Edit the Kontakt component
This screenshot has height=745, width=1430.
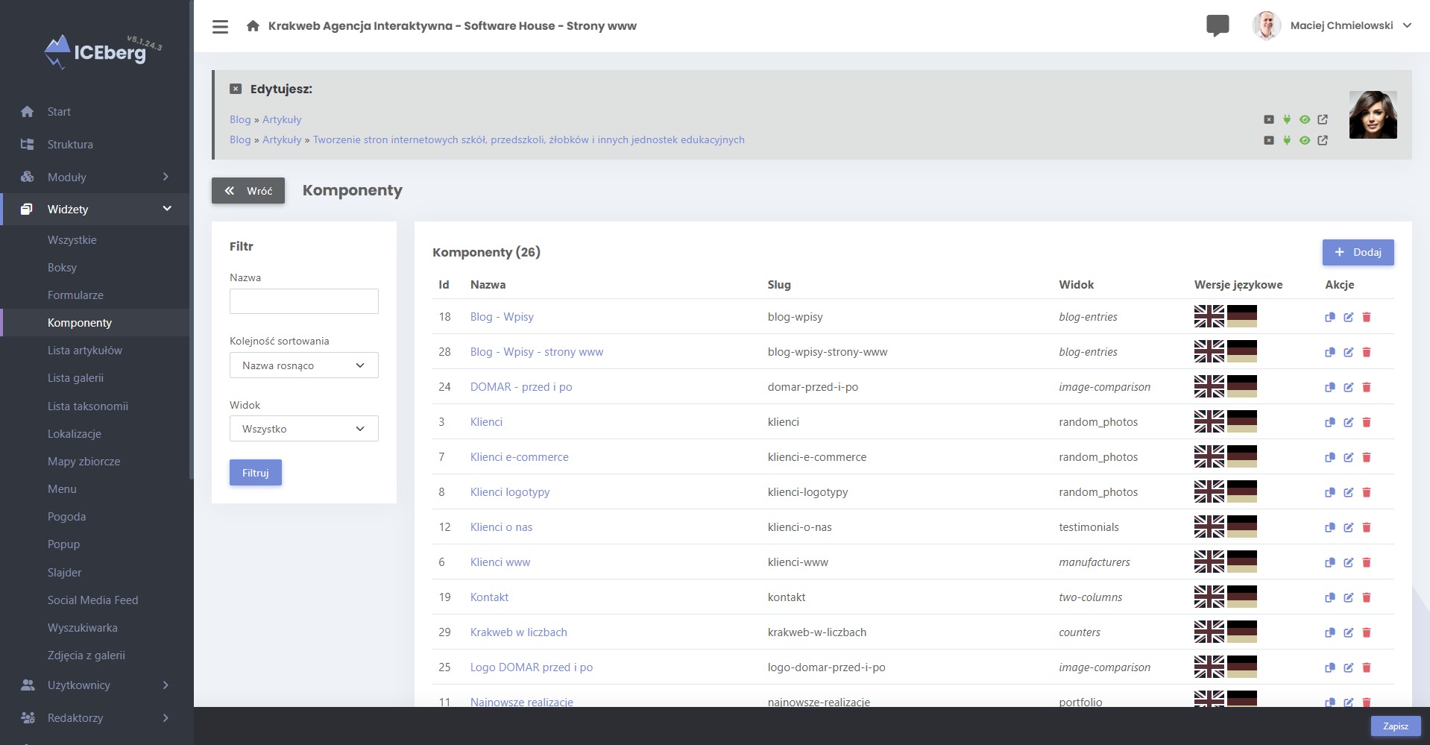1348,597
